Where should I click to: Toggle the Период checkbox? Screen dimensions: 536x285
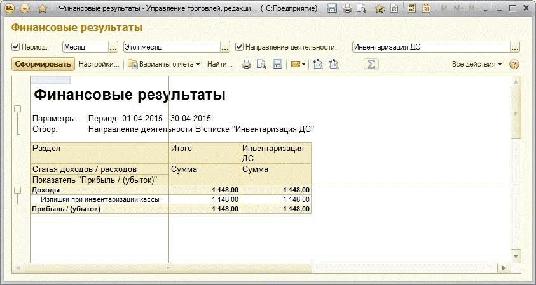(x=16, y=47)
